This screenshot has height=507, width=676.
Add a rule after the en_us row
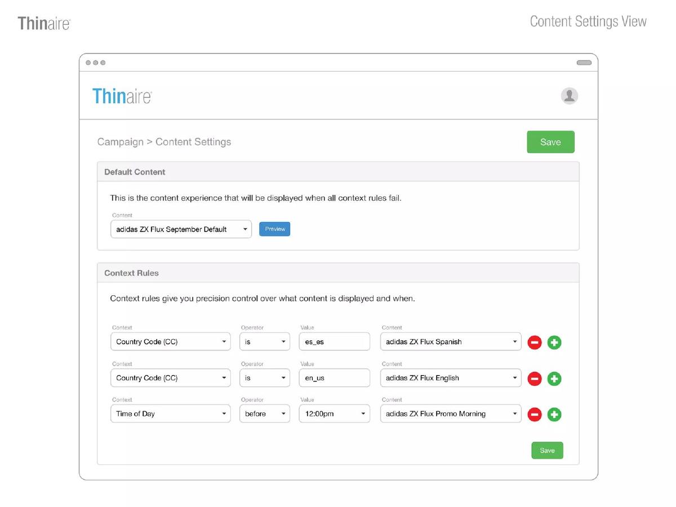(554, 379)
